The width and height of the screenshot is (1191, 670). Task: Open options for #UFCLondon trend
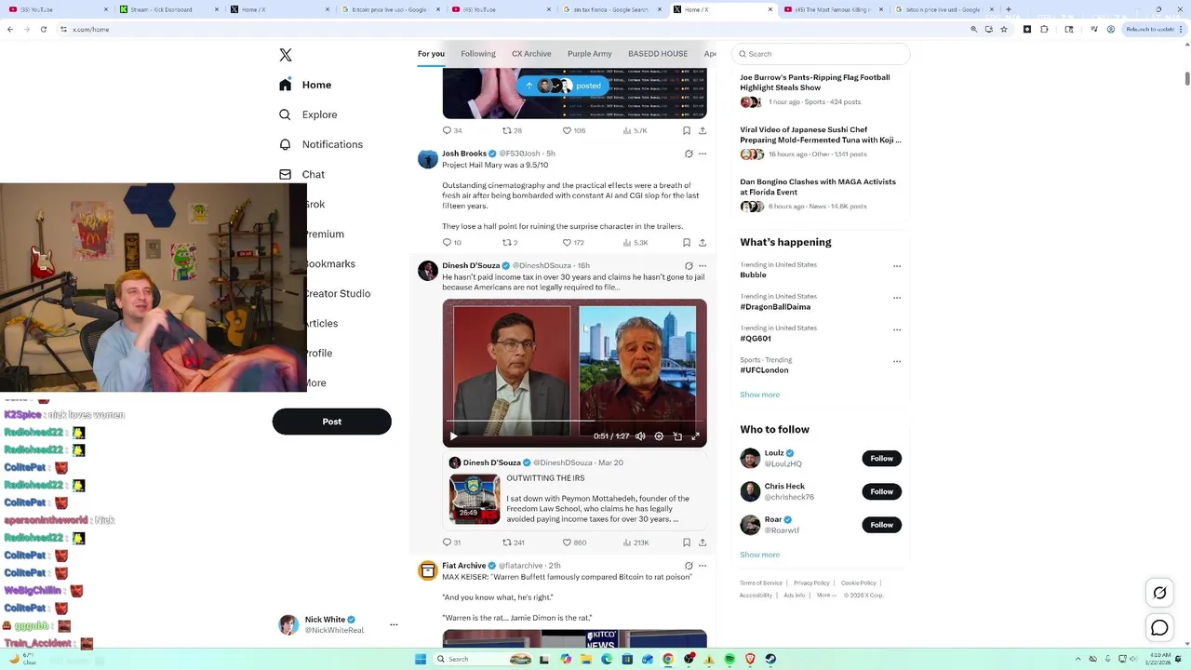(897, 361)
